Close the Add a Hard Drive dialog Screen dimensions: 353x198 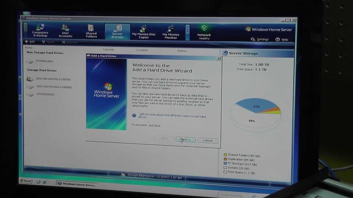[x=218, y=59]
